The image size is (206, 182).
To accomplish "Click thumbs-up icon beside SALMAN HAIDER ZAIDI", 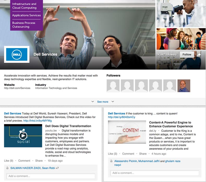I will point(7,168).
